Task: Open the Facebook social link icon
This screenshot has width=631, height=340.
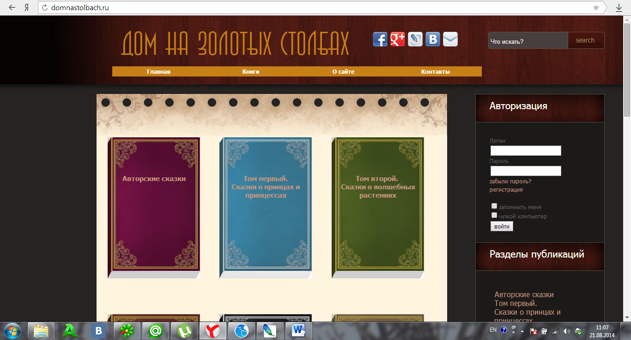Action: [380, 40]
